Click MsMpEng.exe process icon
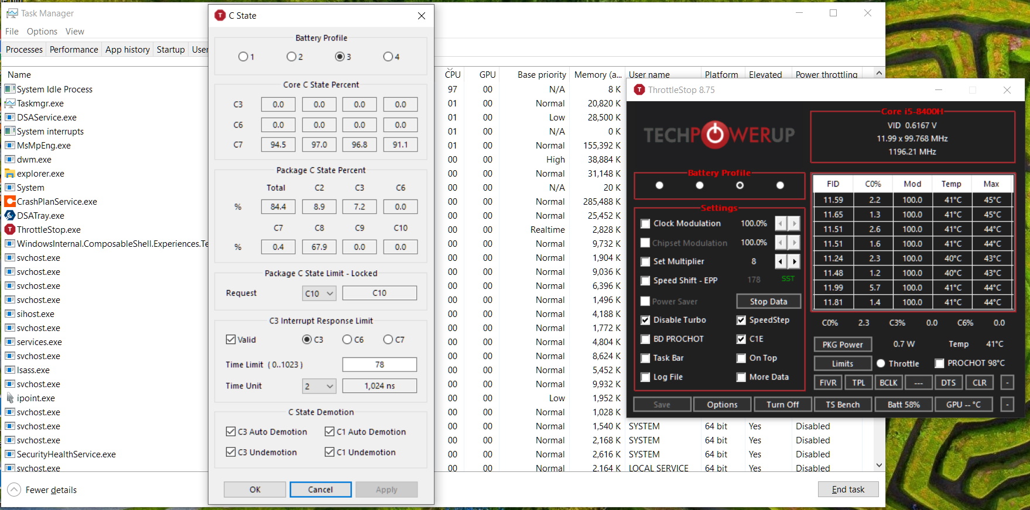 click(x=10, y=146)
